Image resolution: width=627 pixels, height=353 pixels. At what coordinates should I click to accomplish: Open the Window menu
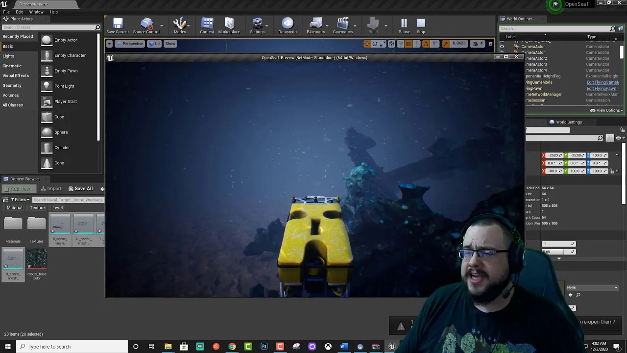tap(36, 12)
